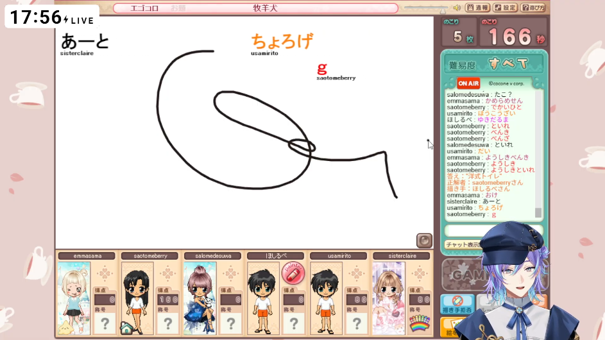605x340 pixels.
Task: Click emmasama's avatar picture
Action: point(74,298)
